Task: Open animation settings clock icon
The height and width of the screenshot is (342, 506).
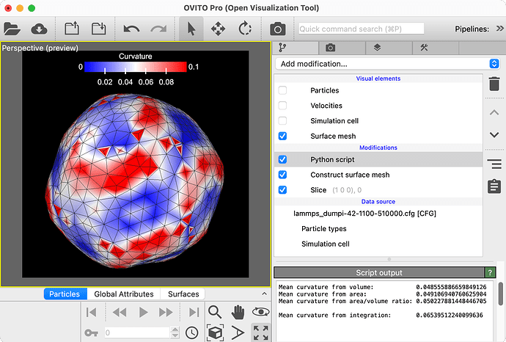Action: [x=191, y=332]
